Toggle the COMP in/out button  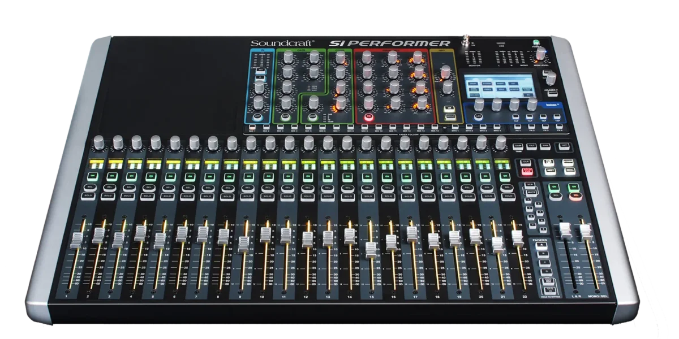pos(312,116)
